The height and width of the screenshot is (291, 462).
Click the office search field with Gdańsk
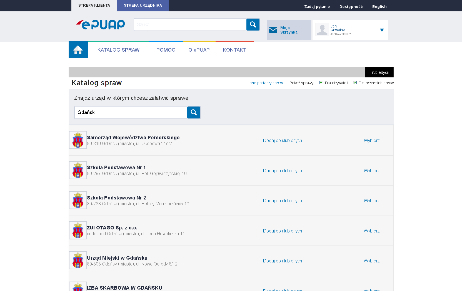pos(131,112)
